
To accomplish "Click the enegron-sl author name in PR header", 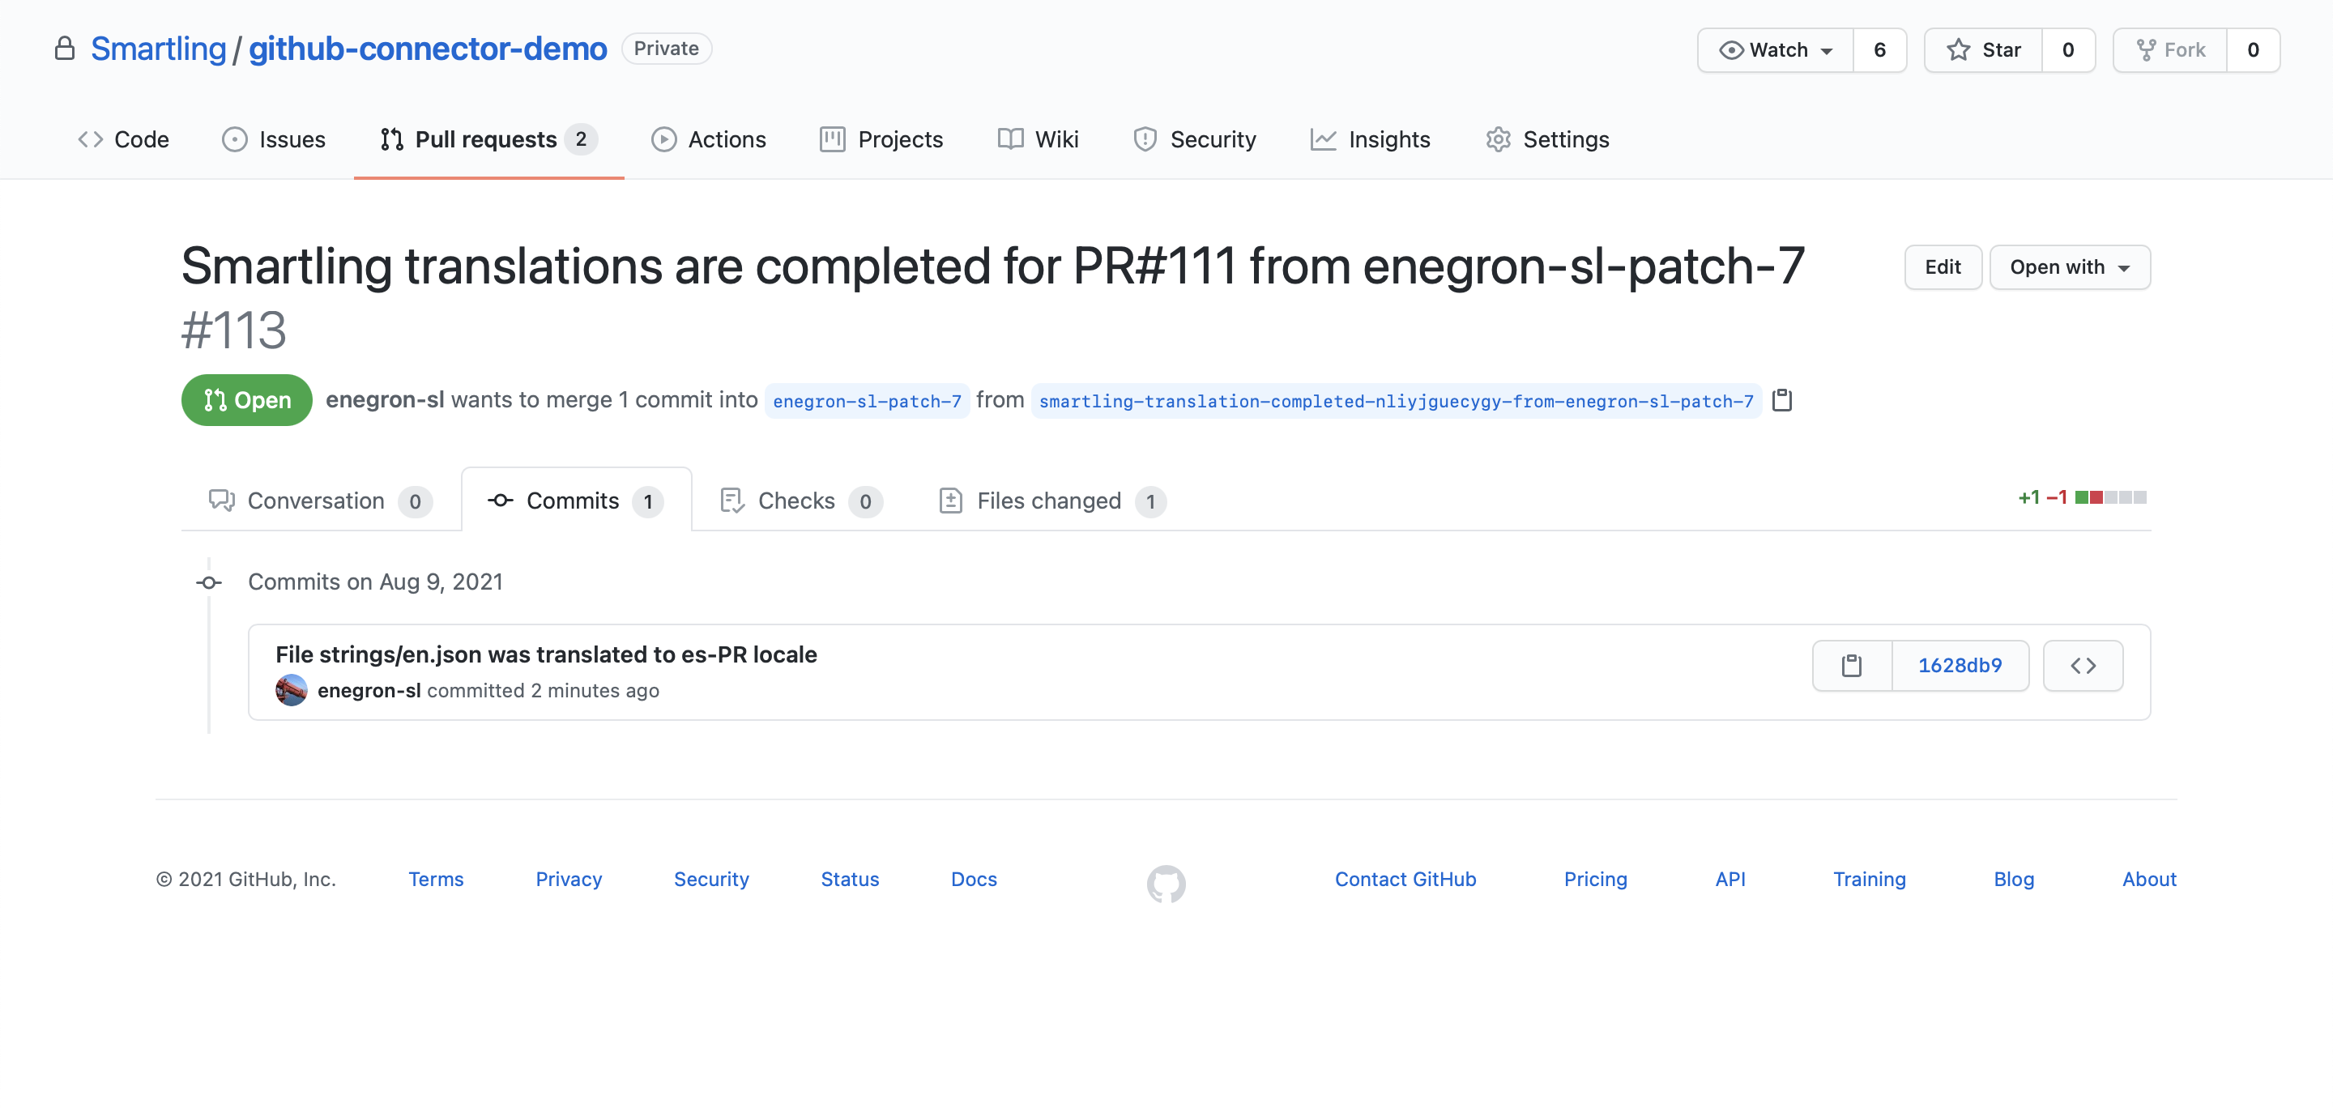I will click(385, 400).
